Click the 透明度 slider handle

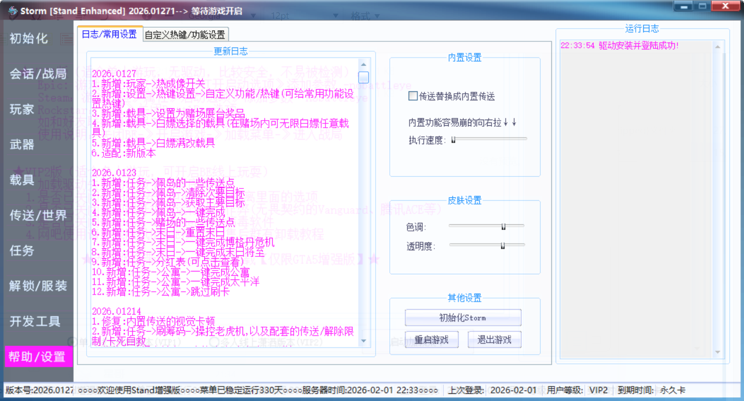(x=502, y=246)
